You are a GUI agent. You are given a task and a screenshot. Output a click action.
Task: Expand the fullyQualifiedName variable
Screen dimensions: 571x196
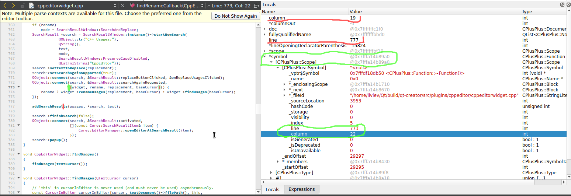[x=264, y=35]
